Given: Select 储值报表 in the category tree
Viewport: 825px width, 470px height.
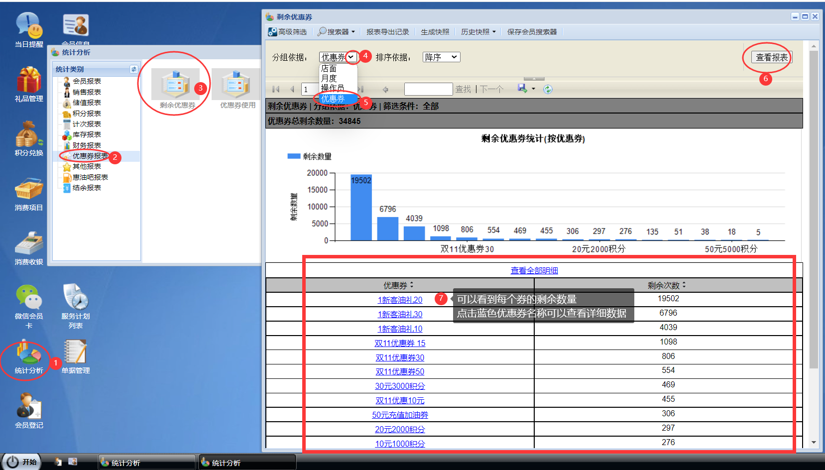Looking at the screenshot, I should (87, 103).
